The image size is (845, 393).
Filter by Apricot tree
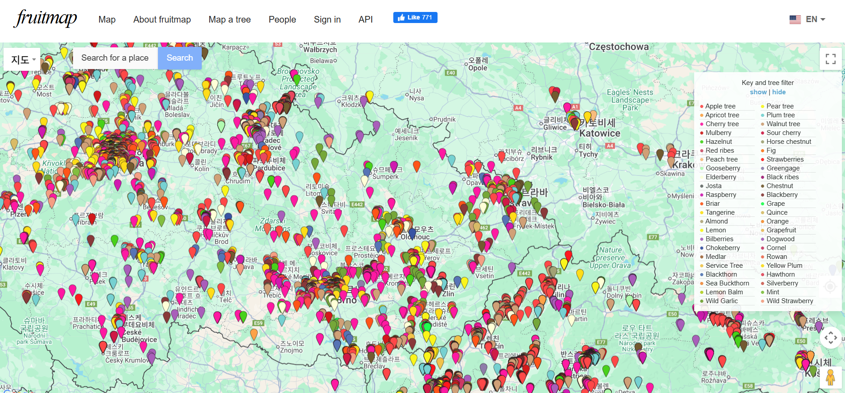(722, 115)
